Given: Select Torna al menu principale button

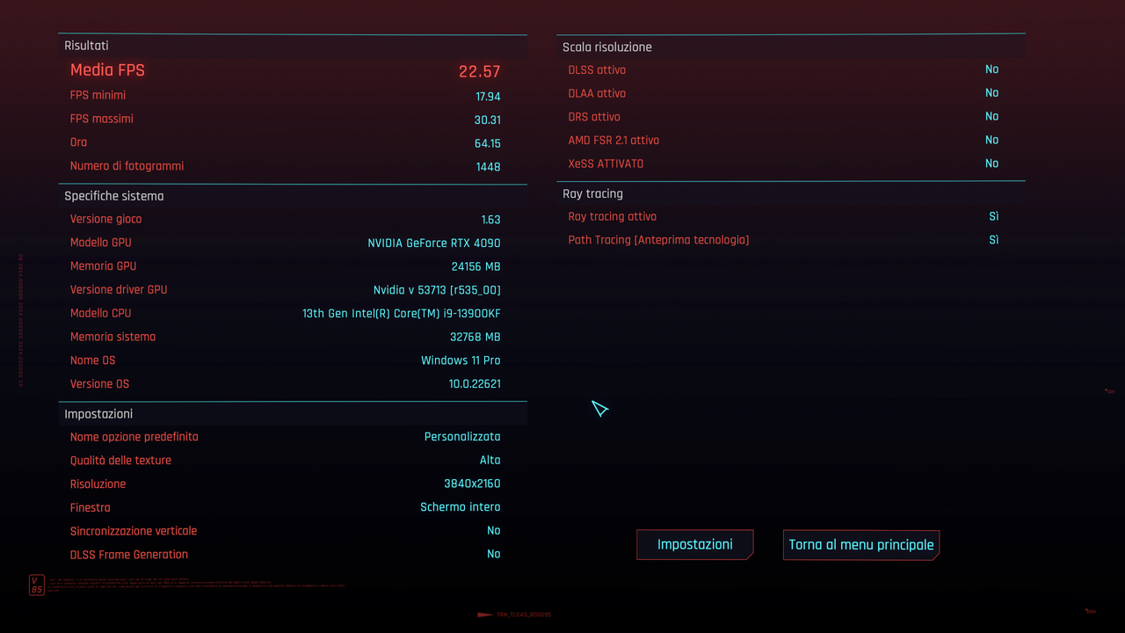Looking at the screenshot, I should (x=861, y=545).
